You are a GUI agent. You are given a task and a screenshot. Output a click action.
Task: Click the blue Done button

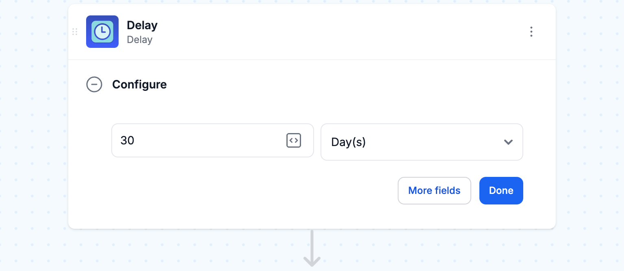[501, 191]
